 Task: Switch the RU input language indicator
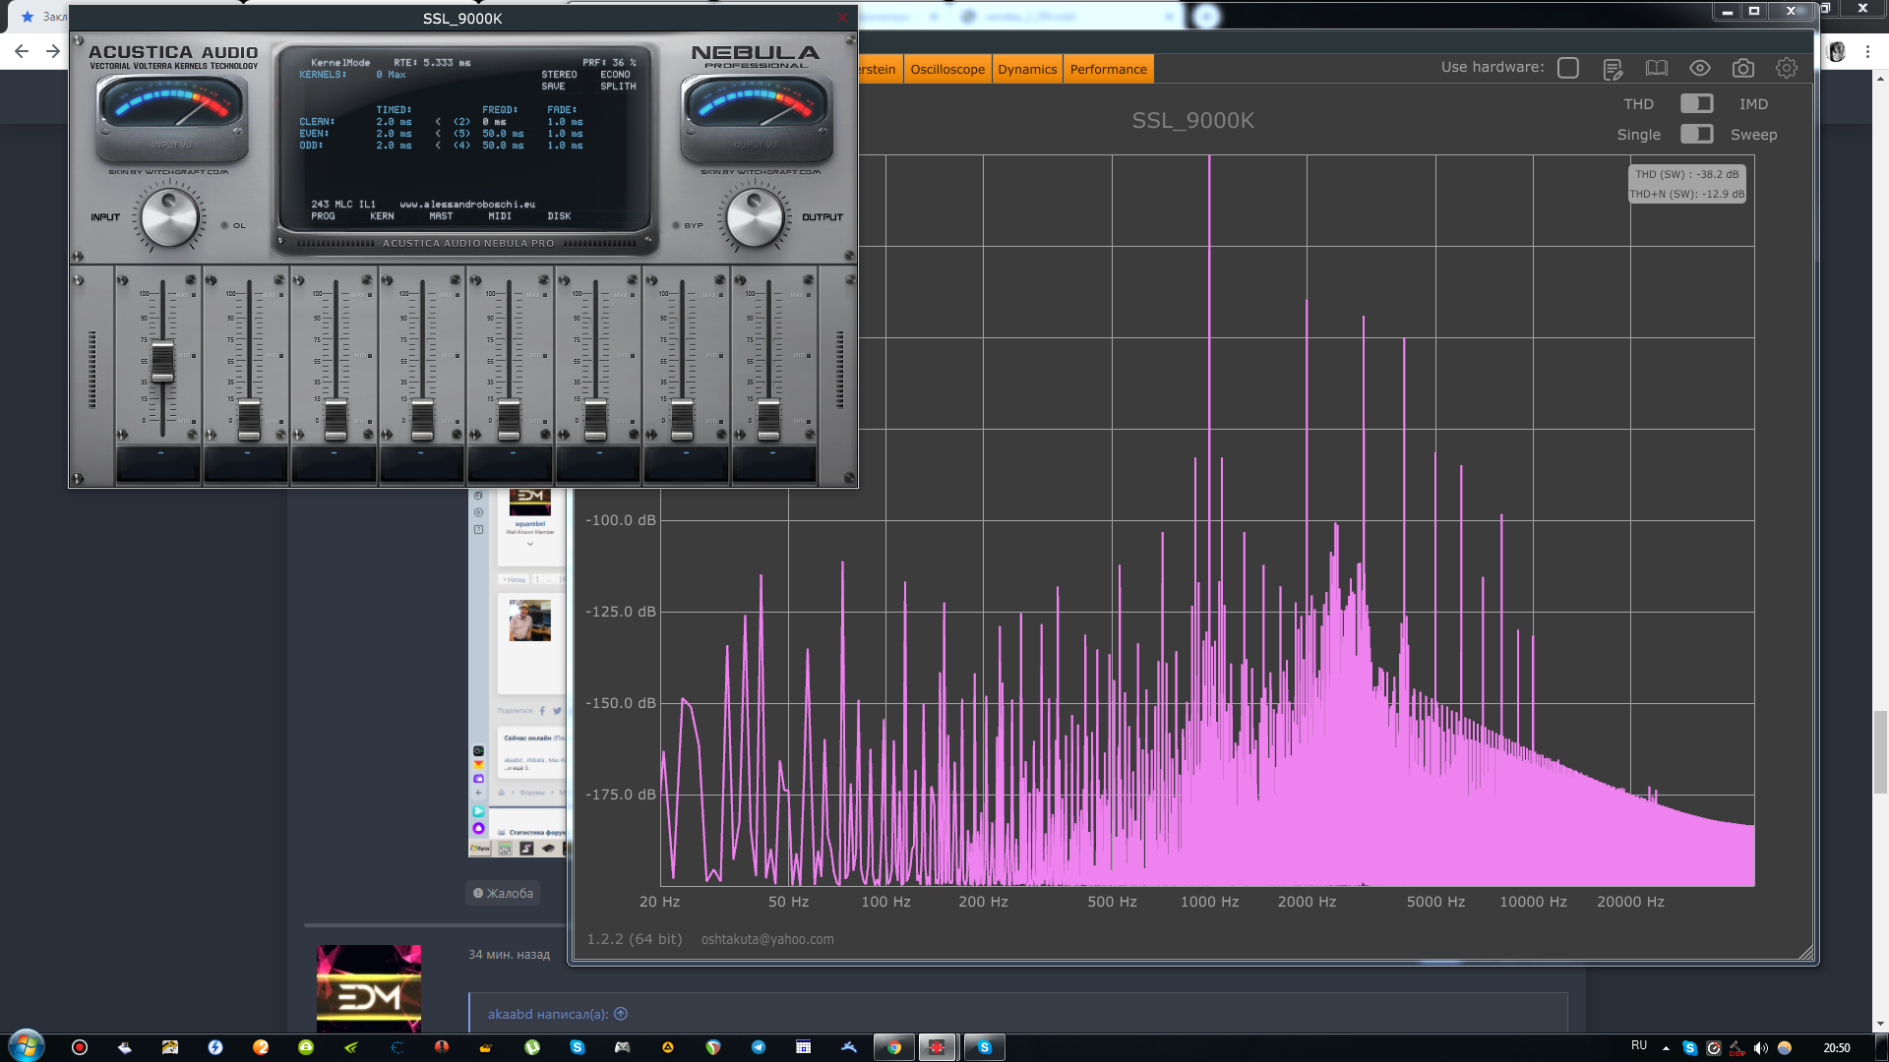tap(1639, 1045)
